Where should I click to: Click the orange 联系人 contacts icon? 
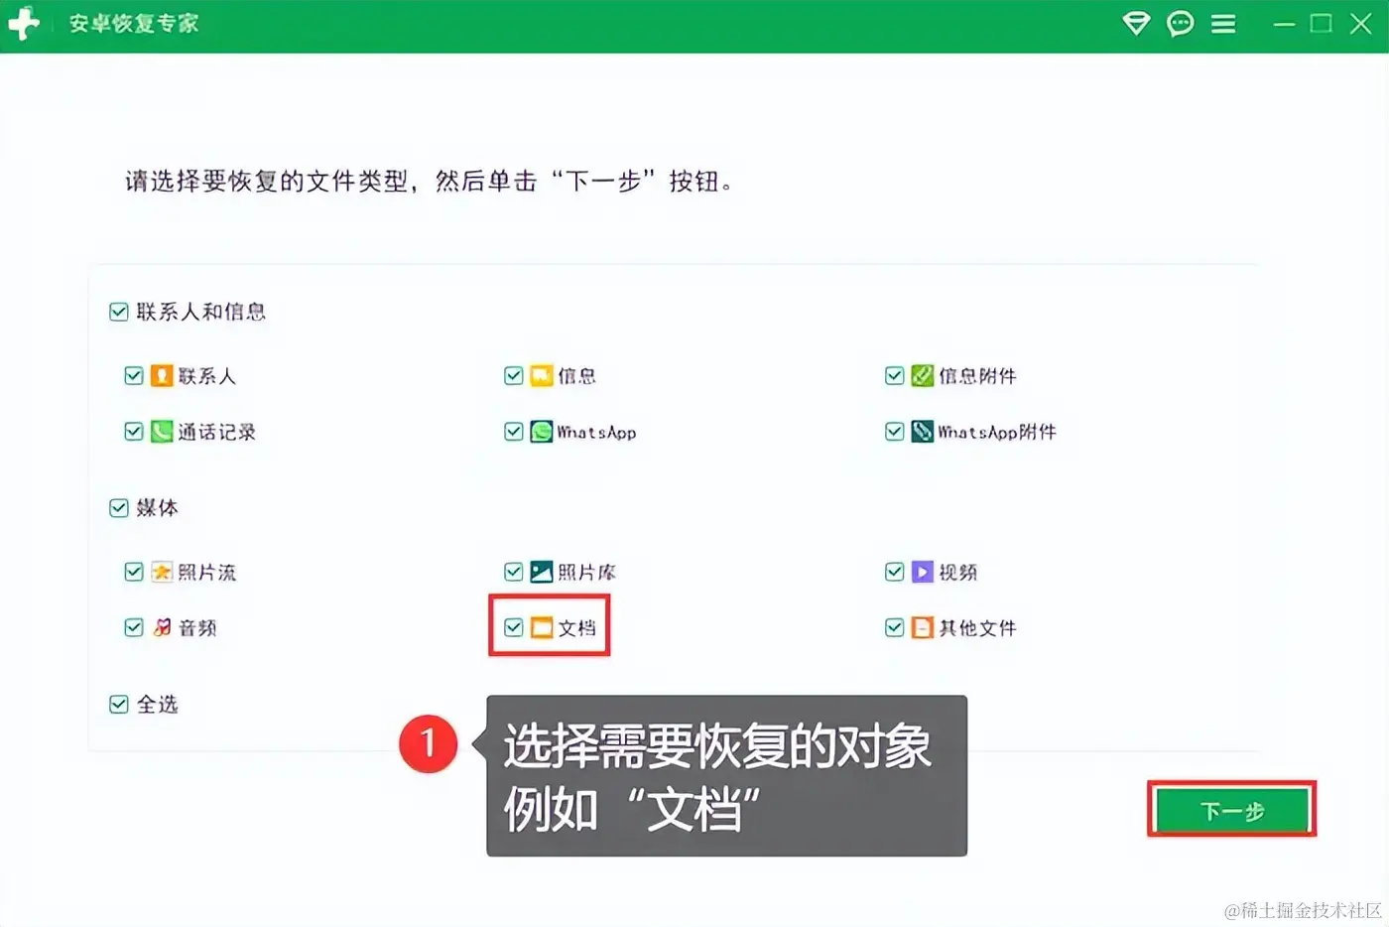click(162, 376)
